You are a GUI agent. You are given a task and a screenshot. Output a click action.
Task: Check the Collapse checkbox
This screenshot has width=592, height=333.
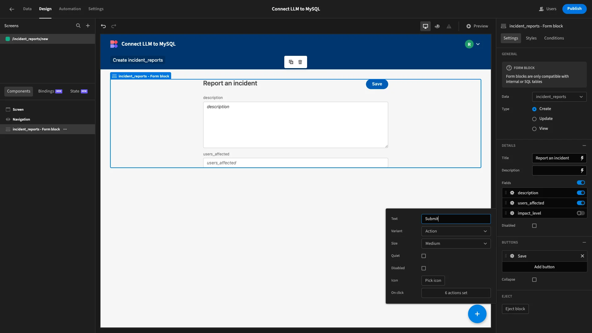pyautogui.click(x=534, y=280)
